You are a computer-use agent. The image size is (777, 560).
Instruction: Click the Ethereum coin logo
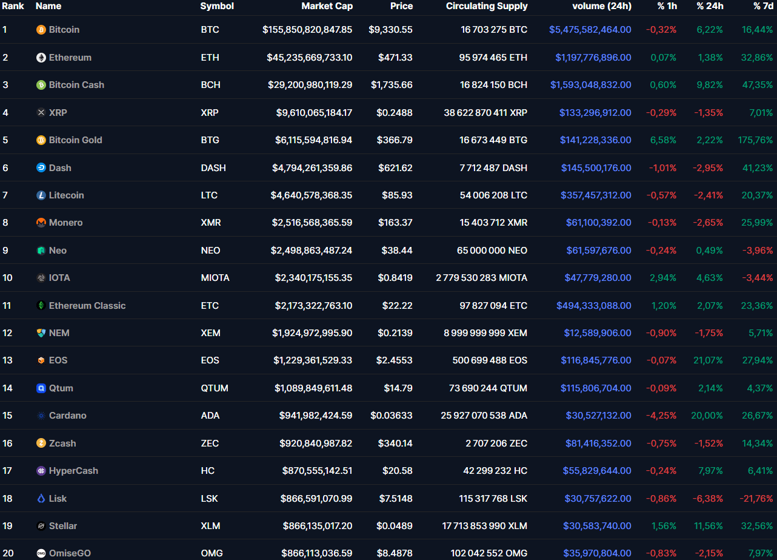click(41, 58)
